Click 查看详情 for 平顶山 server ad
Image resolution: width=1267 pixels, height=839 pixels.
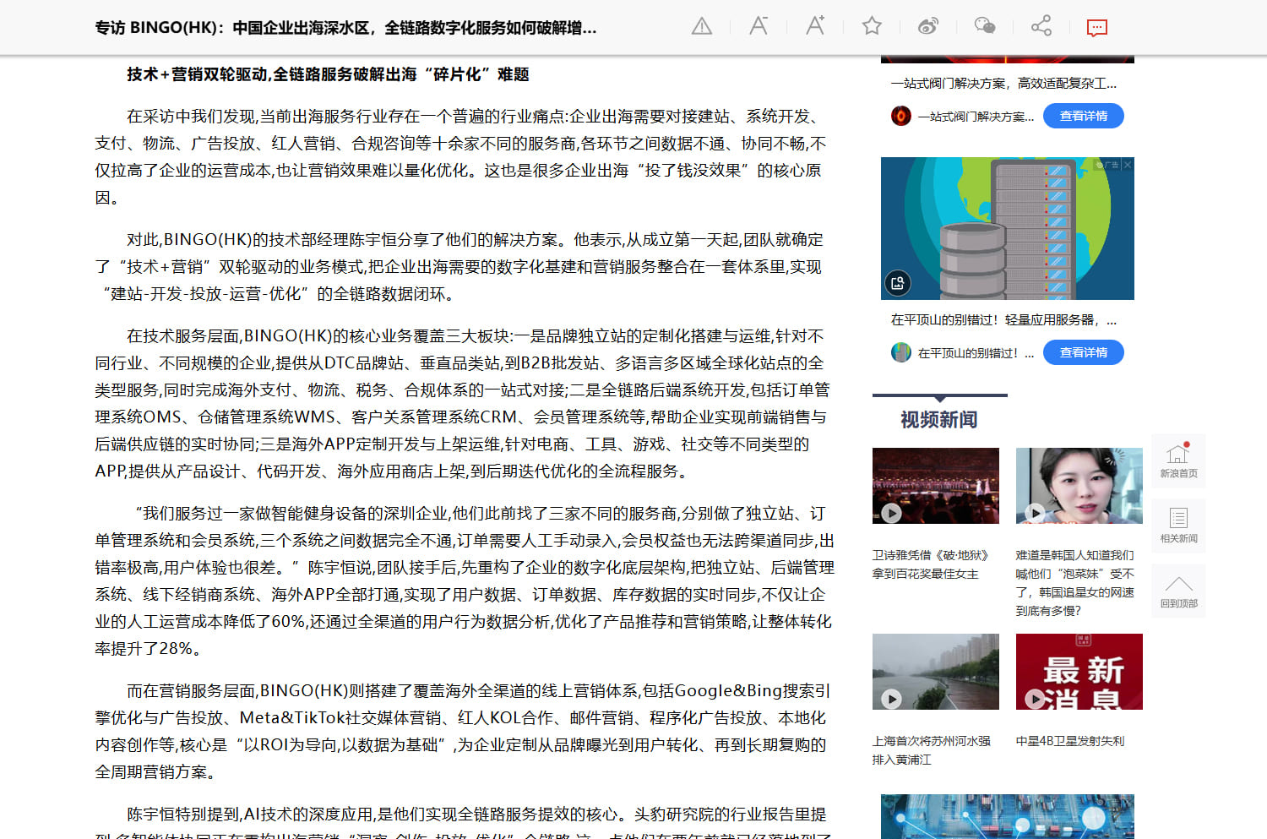(1084, 352)
